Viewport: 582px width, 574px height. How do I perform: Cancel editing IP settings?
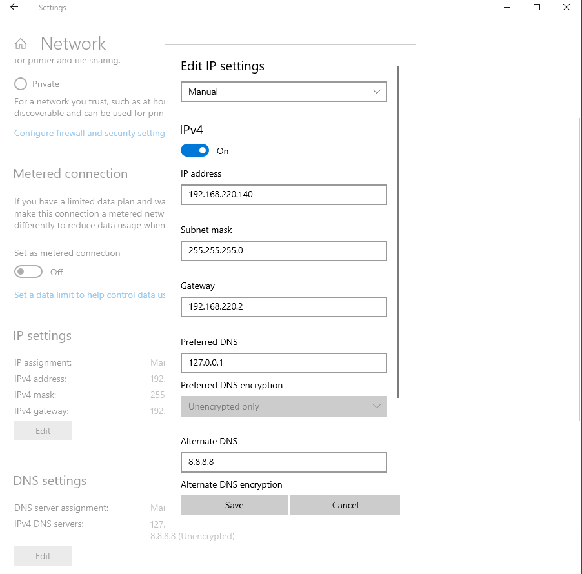tap(345, 505)
